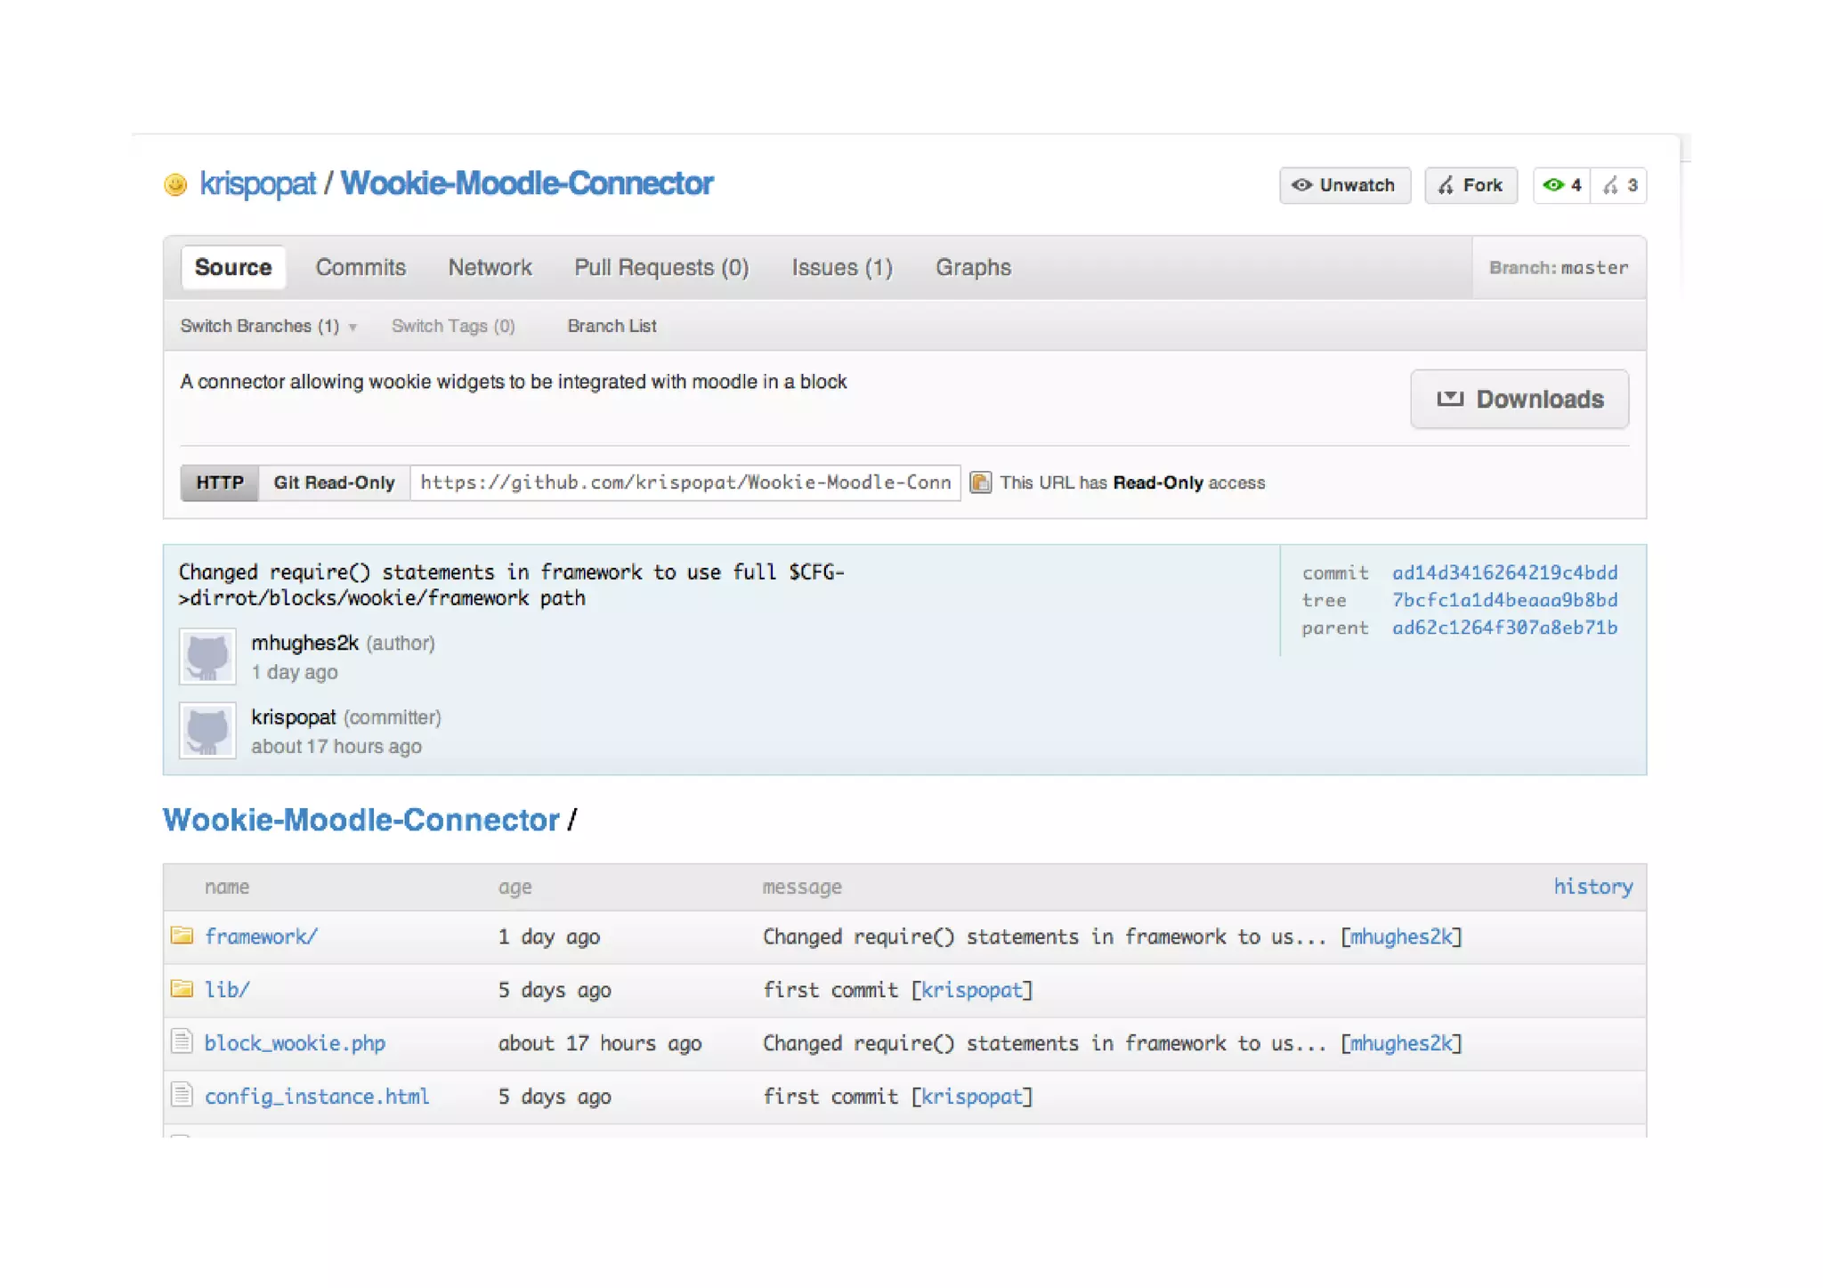Click the Downloads button
The height and width of the screenshot is (1288, 1823).
[1519, 399]
